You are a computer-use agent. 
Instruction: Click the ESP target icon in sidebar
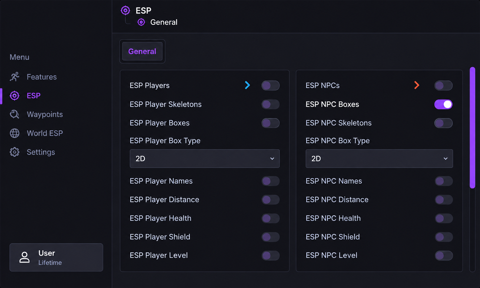coord(15,96)
